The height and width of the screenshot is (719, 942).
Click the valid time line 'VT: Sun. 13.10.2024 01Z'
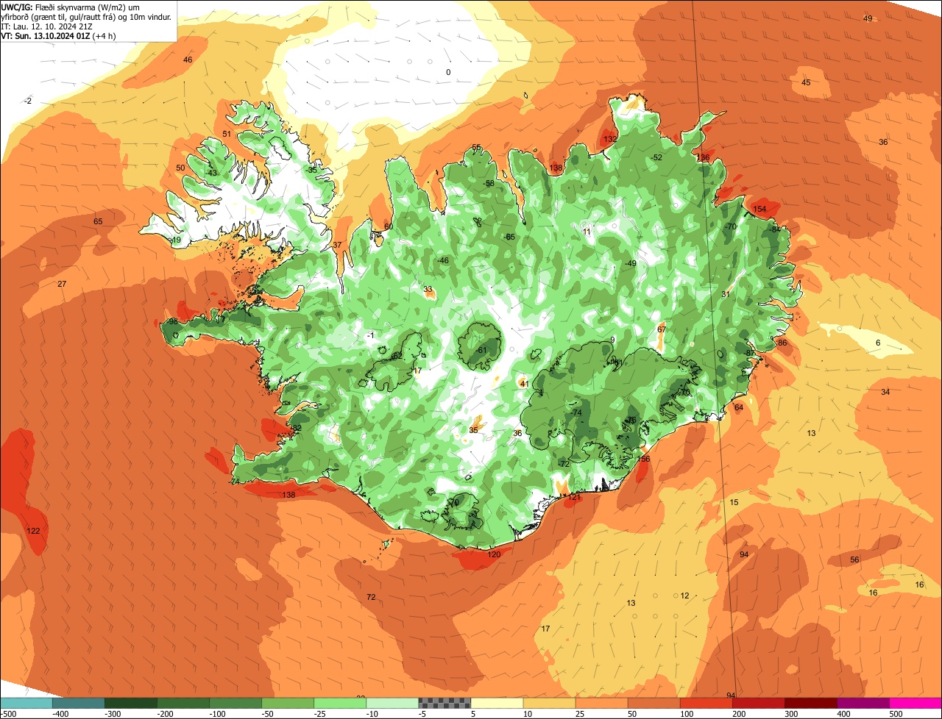pos(46,35)
